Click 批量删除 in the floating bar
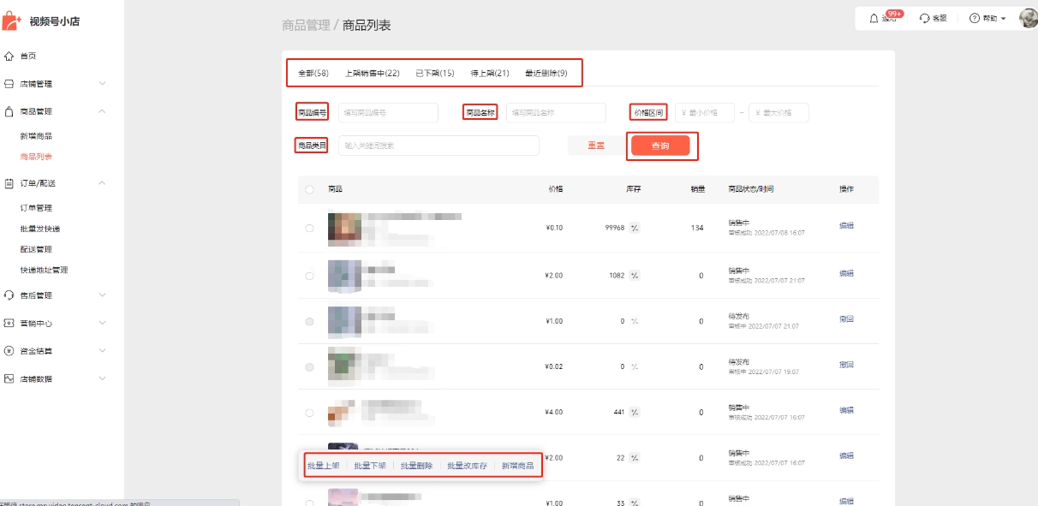 [416, 466]
